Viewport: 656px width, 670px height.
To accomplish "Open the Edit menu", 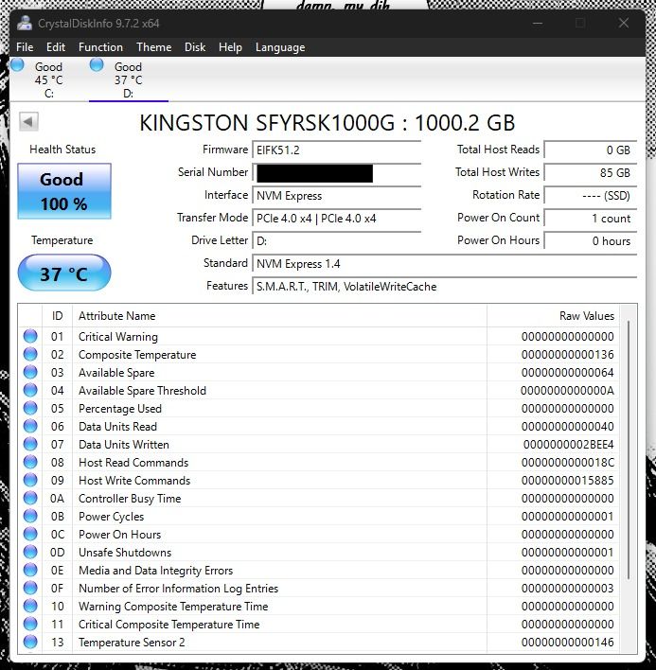I will tap(56, 47).
